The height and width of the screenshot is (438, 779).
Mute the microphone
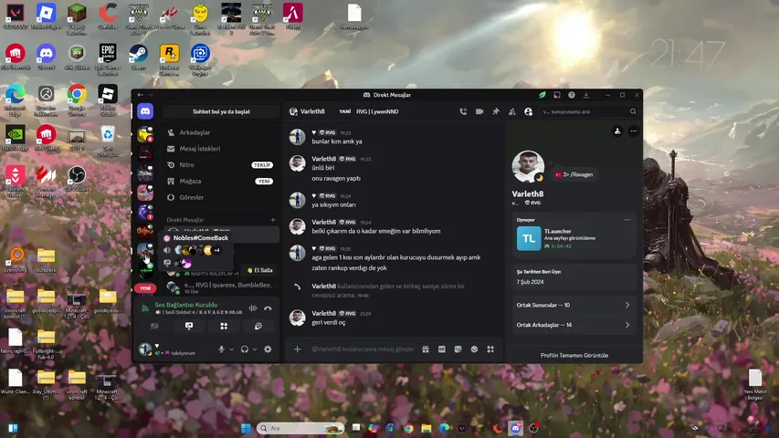point(221,349)
